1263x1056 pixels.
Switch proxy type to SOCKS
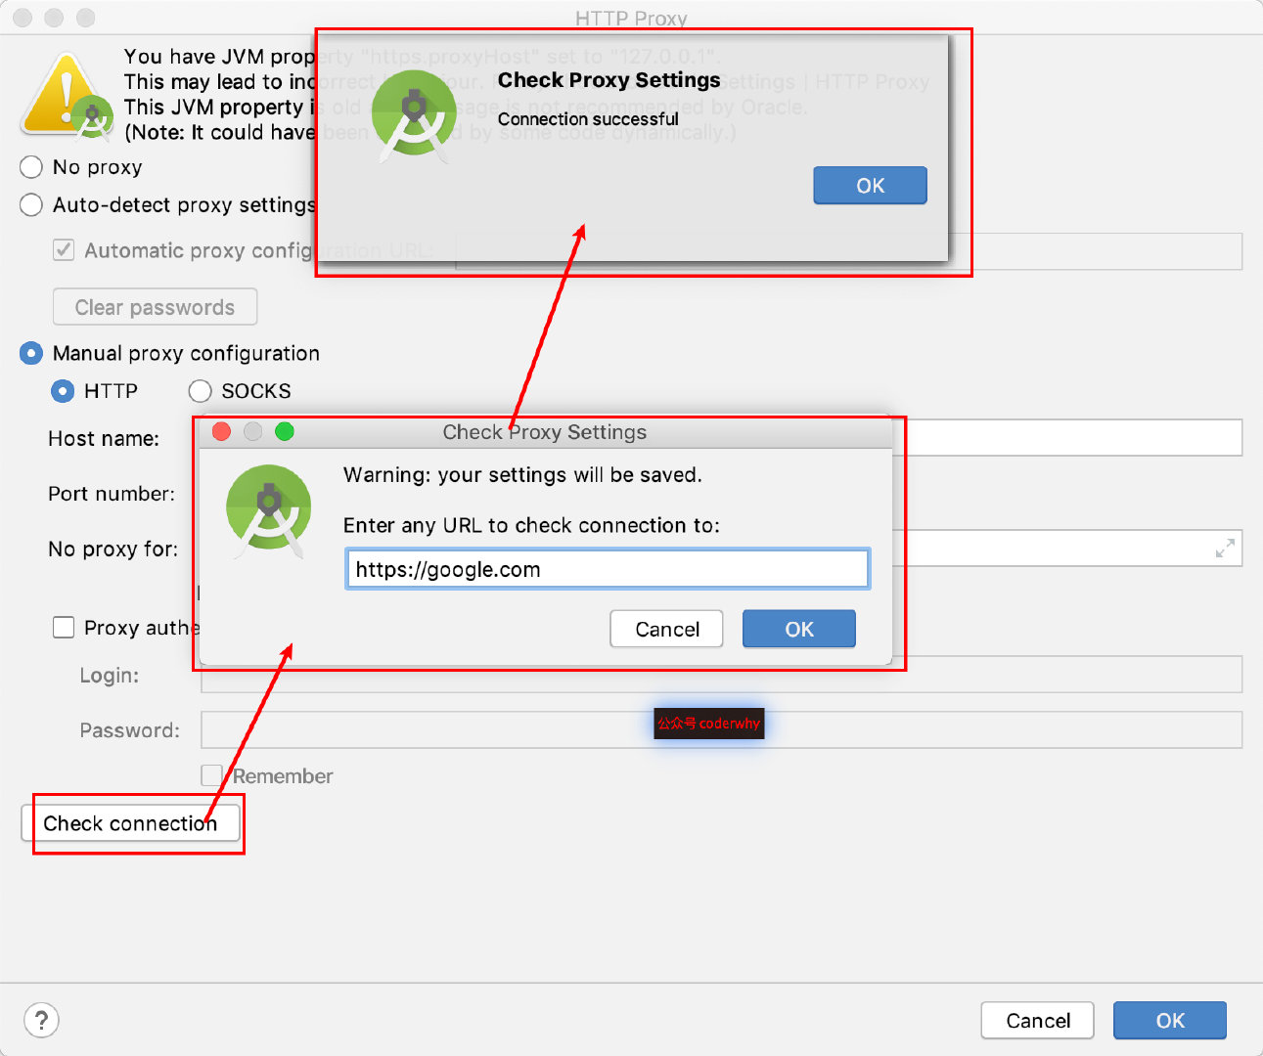tap(200, 391)
